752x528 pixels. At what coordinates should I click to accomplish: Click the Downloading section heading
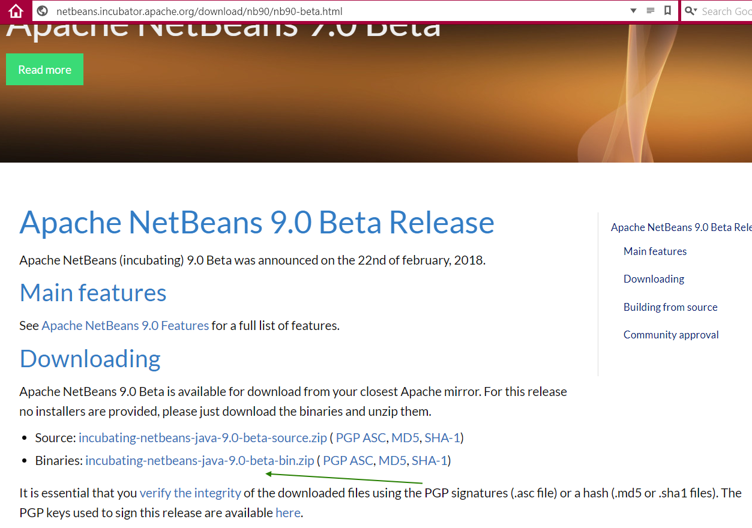point(90,358)
